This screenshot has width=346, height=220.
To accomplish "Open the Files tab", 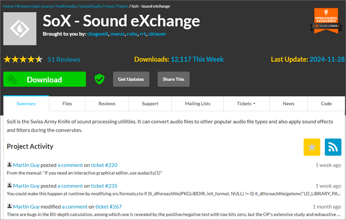I will [67, 104].
